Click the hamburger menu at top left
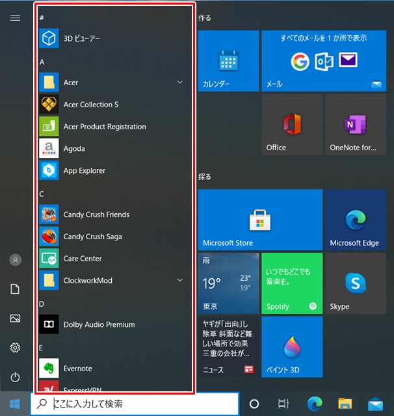The width and height of the screenshot is (394, 416). click(15, 18)
